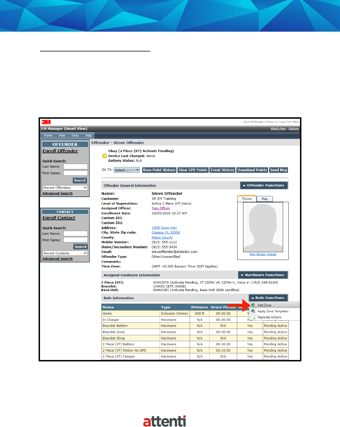
Task: Click the Inclusion (Home) type cell
Action: [x=175, y=314]
